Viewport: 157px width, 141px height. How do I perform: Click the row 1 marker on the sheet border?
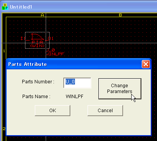[4, 51]
